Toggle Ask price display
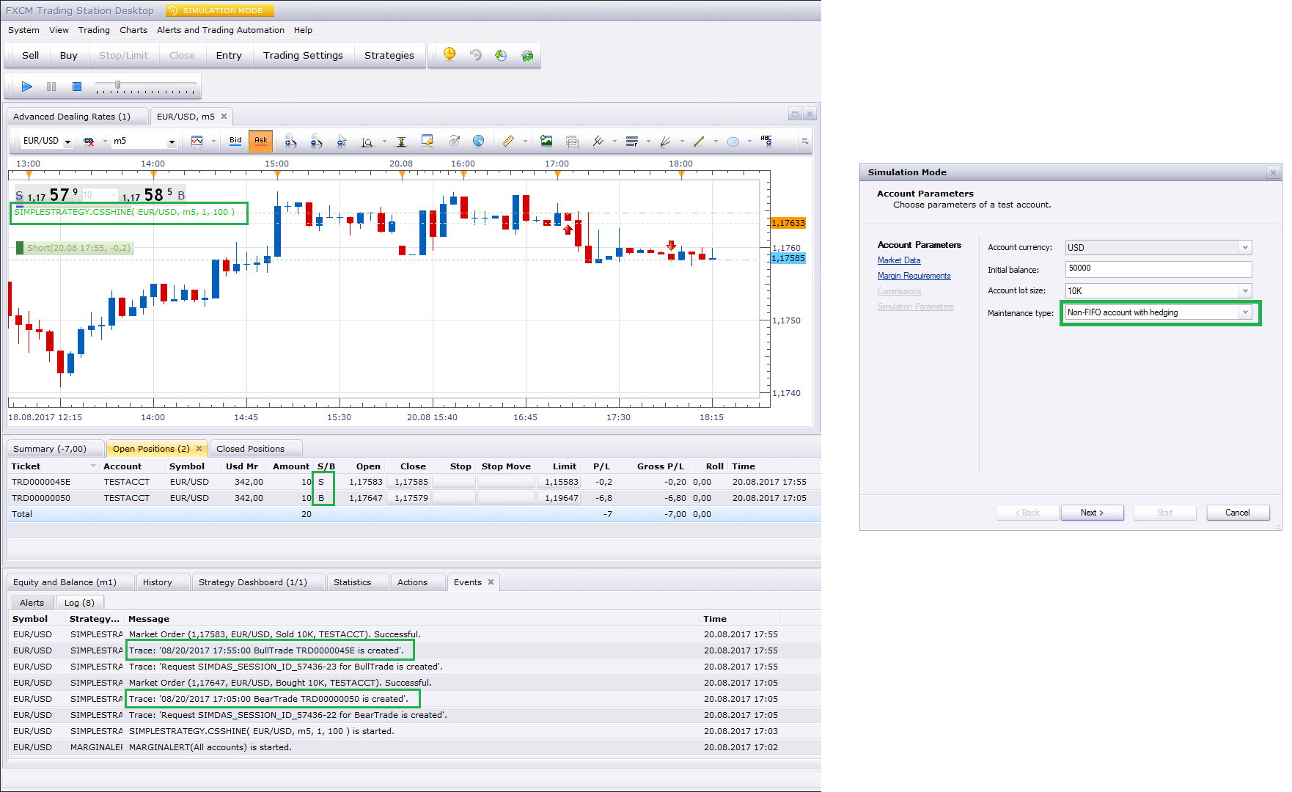 (260, 141)
